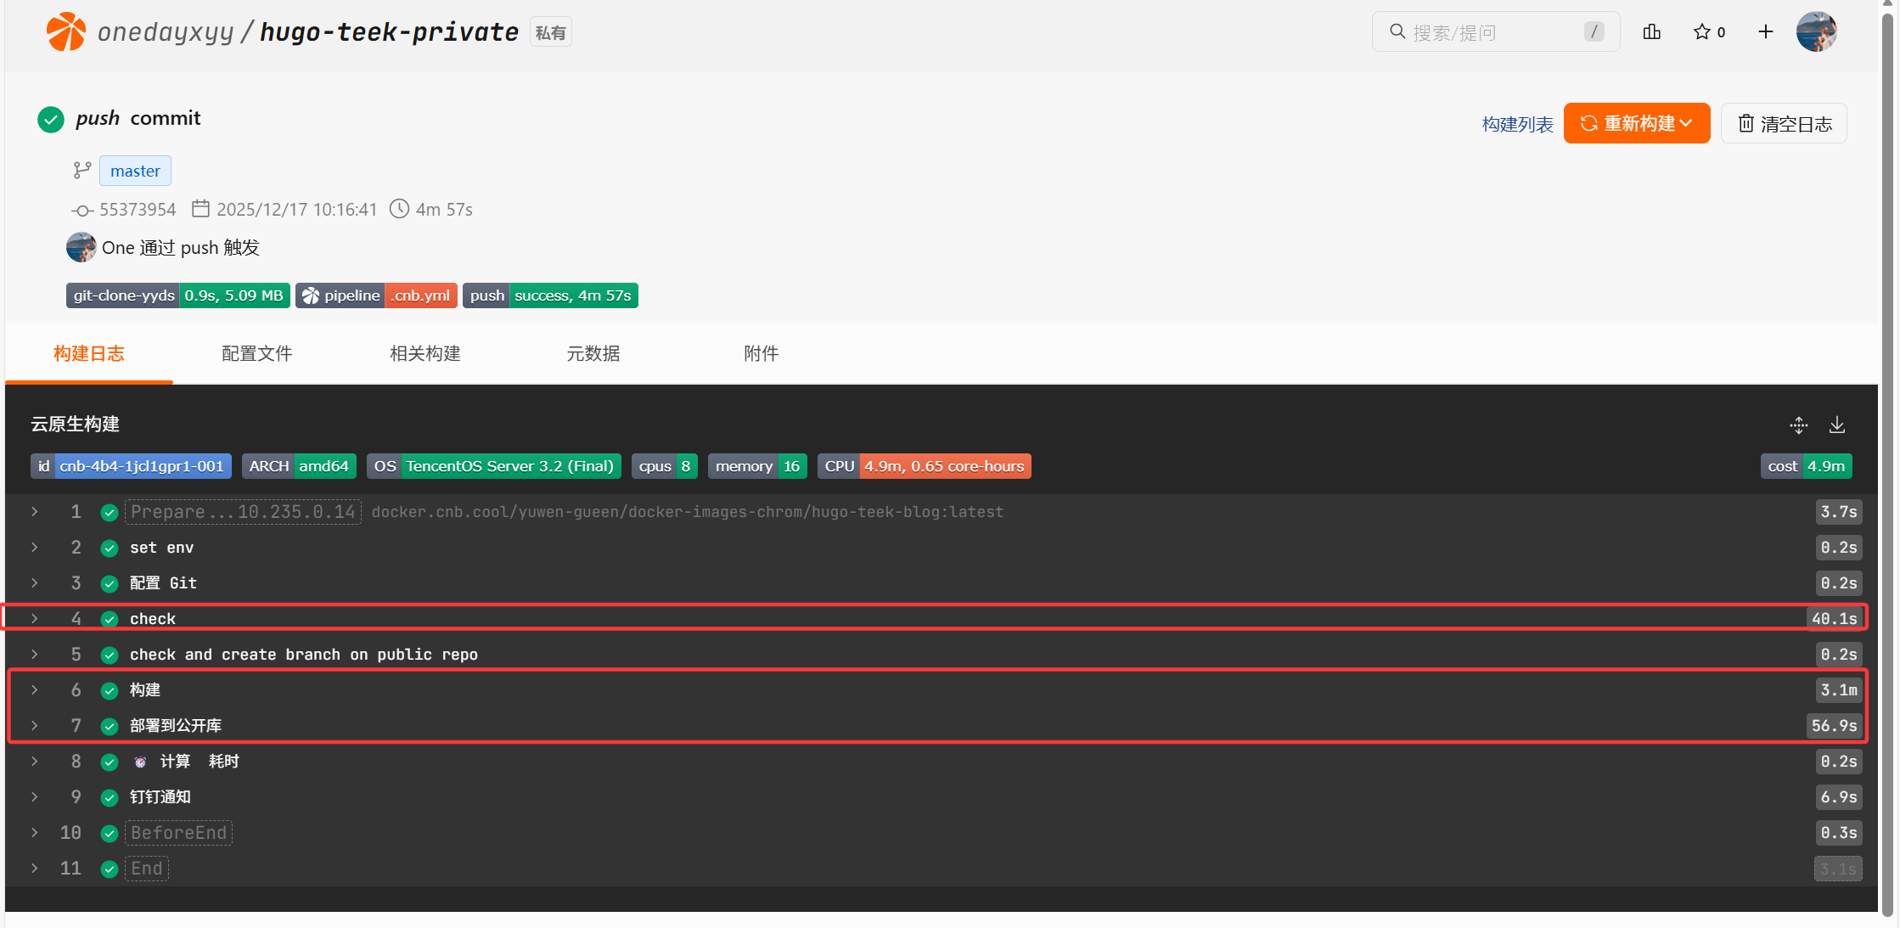Image resolution: width=1900 pixels, height=928 pixels.
Task: Click the master branch tag
Action: coord(135,171)
